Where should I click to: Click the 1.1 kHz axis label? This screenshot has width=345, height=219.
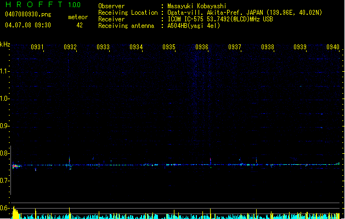(x=4, y=71)
